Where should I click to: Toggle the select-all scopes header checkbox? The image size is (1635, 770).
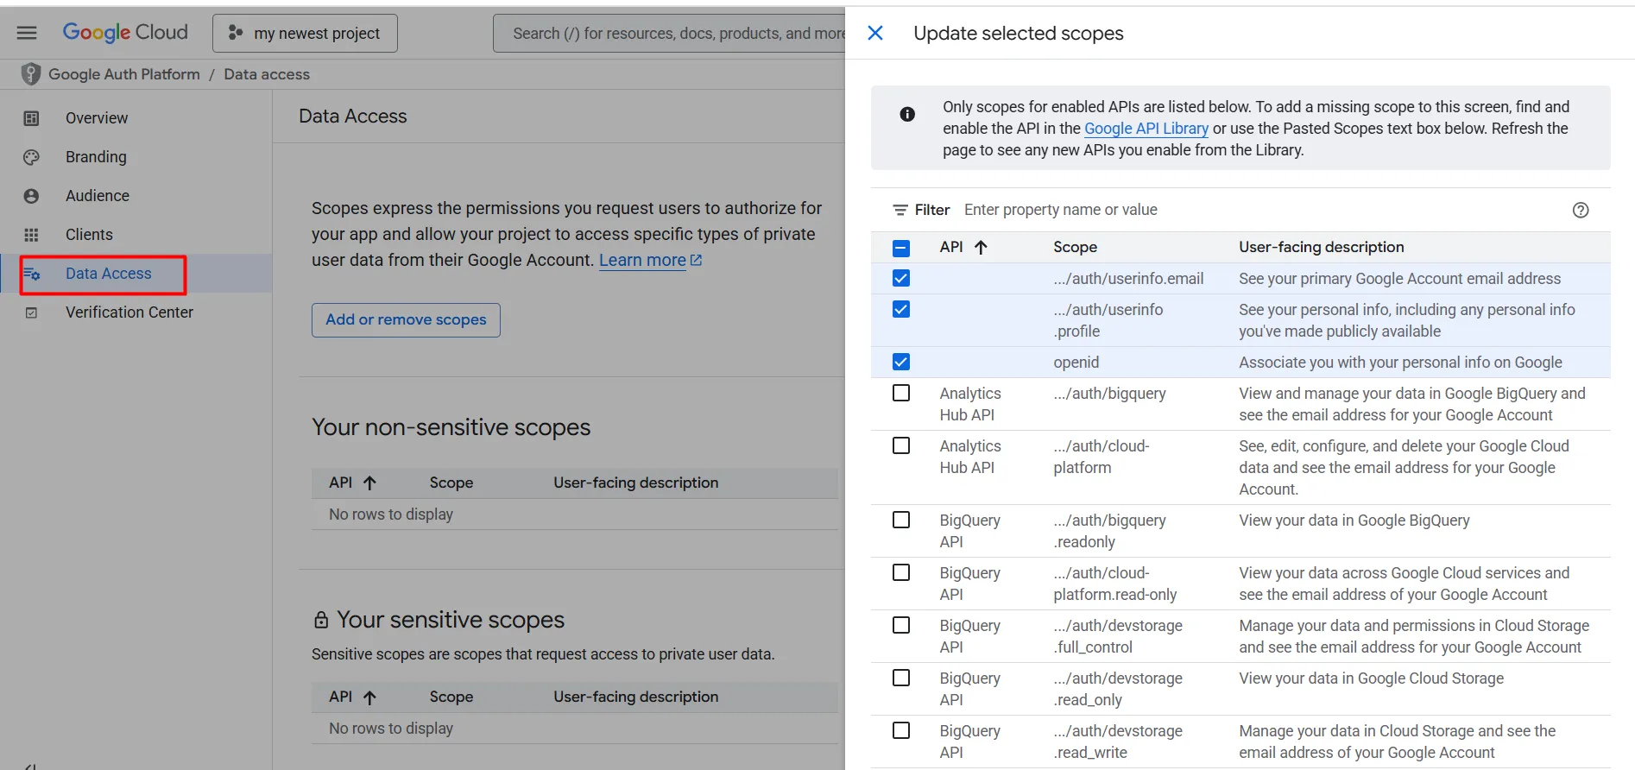click(x=901, y=248)
